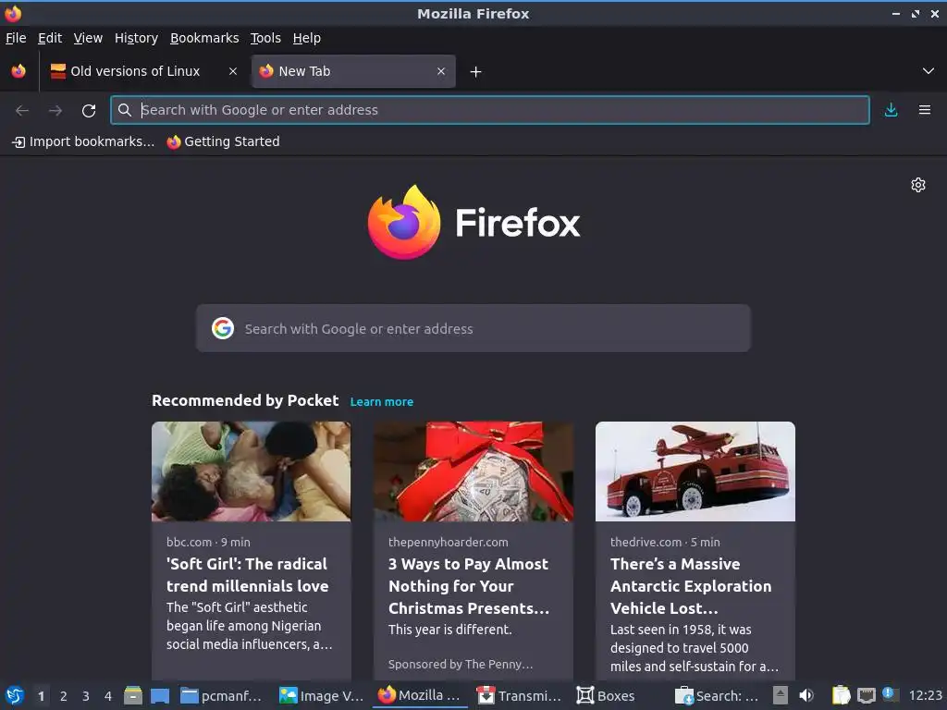Switch to Image Viewer taskbar item
947x710 pixels.
click(x=322, y=696)
